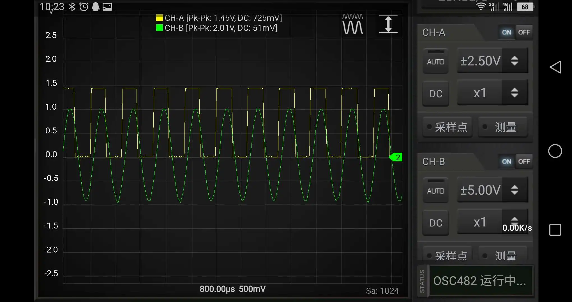Tap the CH-A Pk-Pk legend text
572x302 pixels.
click(x=223, y=18)
